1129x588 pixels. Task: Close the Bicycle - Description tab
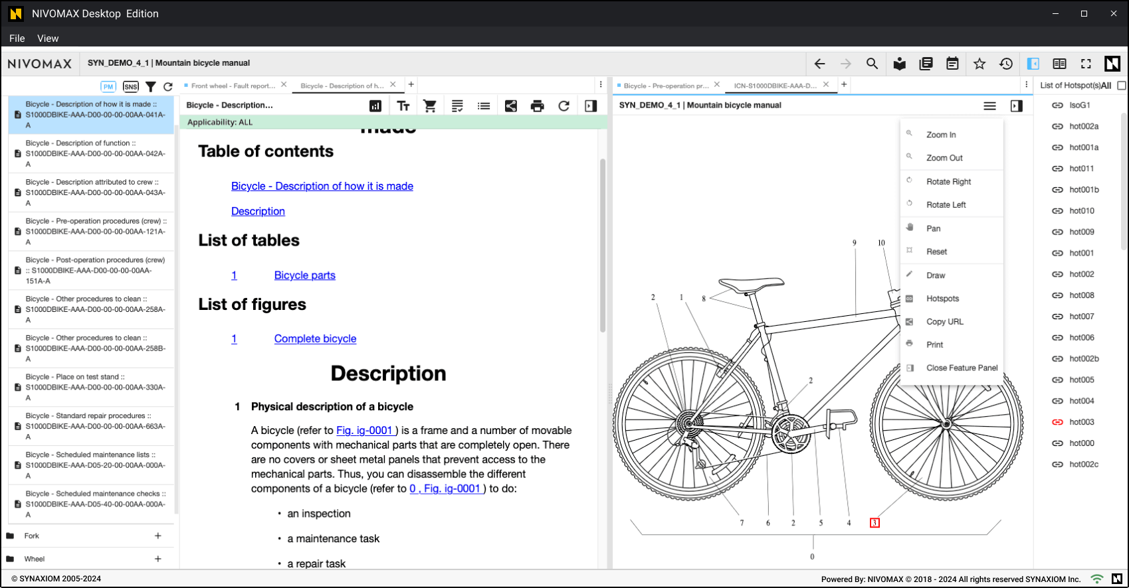(x=393, y=84)
